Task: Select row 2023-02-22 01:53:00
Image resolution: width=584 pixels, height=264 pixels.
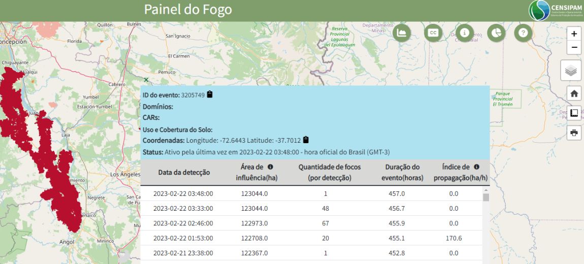Action: tap(311, 238)
